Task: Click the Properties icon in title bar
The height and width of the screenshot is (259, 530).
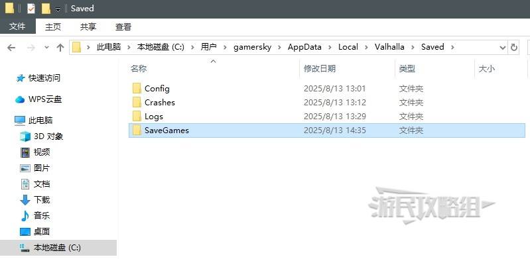Action: point(31,9)
